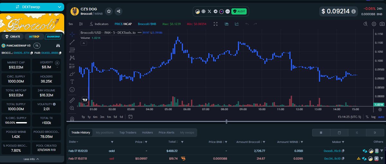
Task: Open chart timezone 15:14:25 (UTC-5)
Action: point(349,117)
